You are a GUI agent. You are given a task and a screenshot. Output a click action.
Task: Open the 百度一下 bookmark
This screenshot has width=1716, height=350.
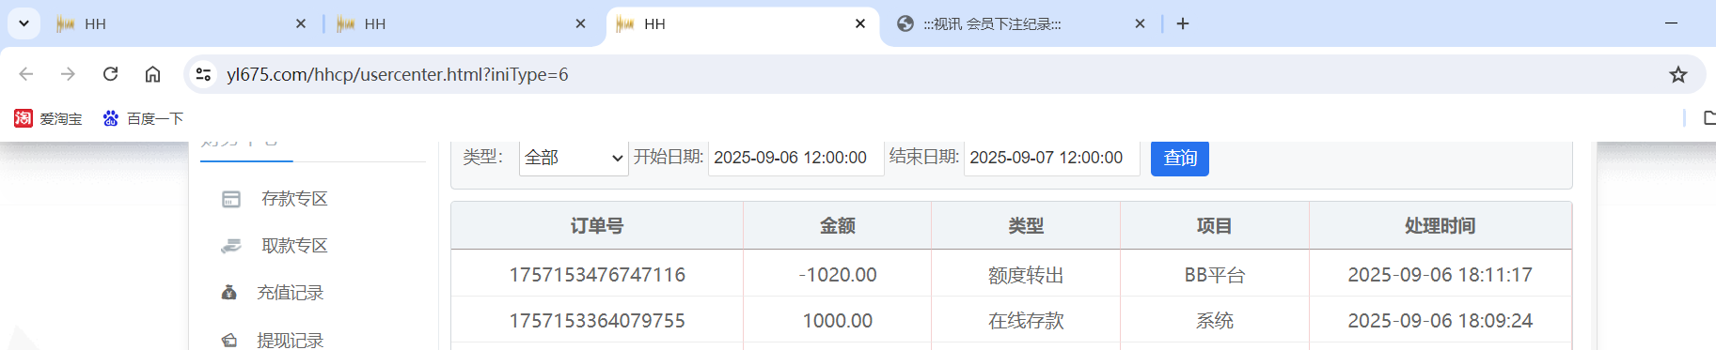coord(143,118)
